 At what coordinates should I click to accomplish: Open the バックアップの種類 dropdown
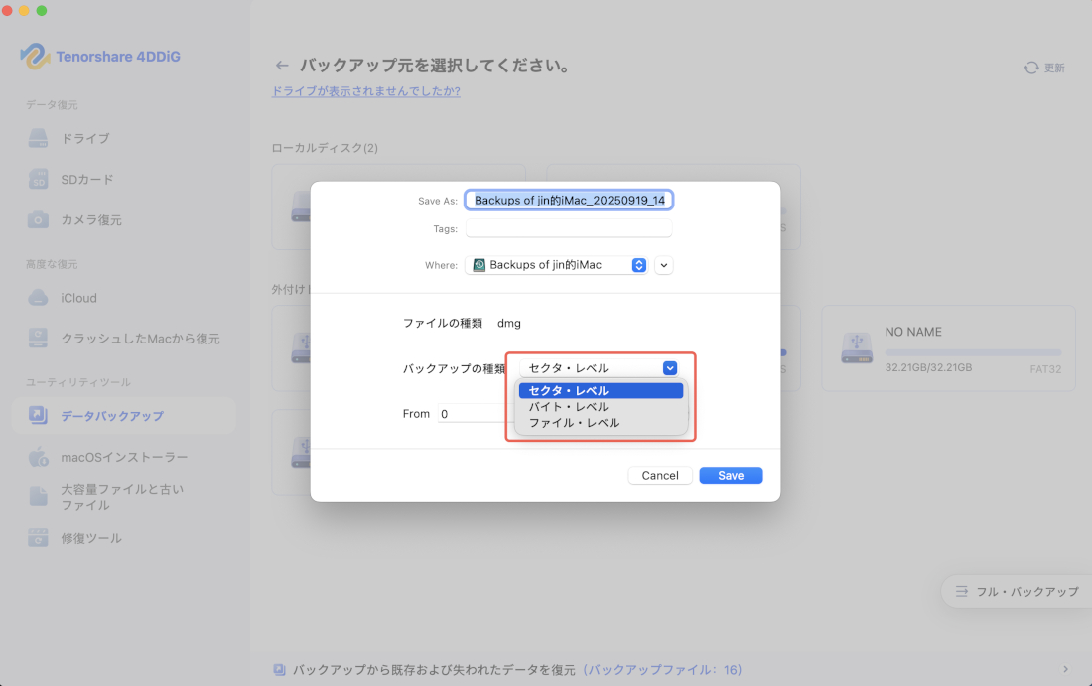[x=669, y=367]
